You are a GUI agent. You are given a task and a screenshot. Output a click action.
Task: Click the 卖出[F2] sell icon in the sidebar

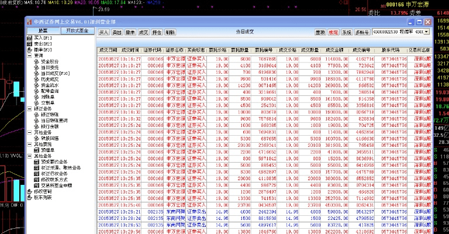pos(29,44)
